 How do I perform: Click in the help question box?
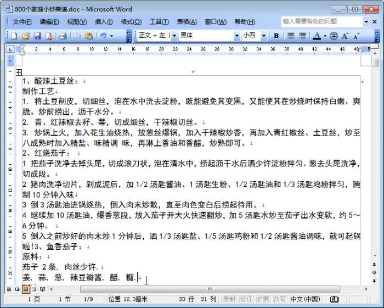click(x=321, y=21)
